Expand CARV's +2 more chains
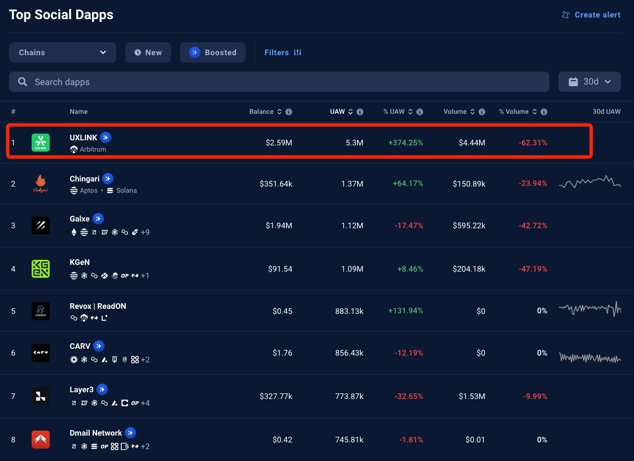The width and height of the screenshot is (634, 461). pyautogui.click(x=145, y=360)
